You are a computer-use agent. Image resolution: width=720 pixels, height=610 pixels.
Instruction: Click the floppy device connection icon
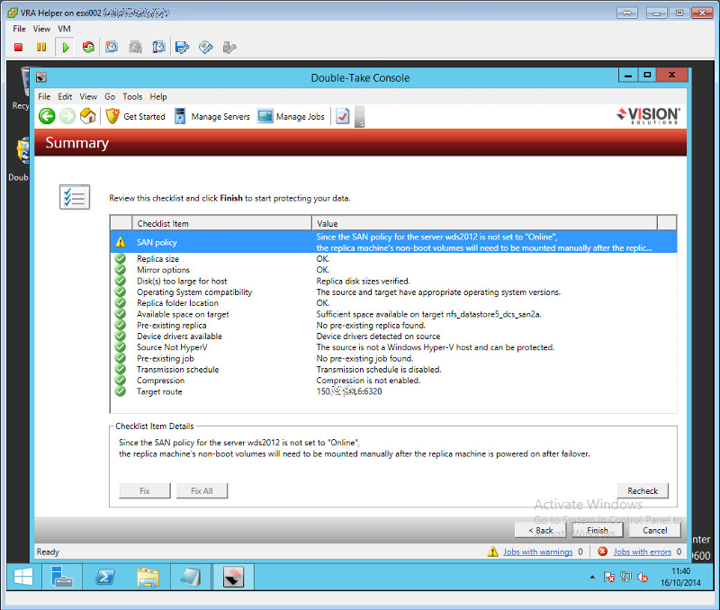(x=183, y=48)
